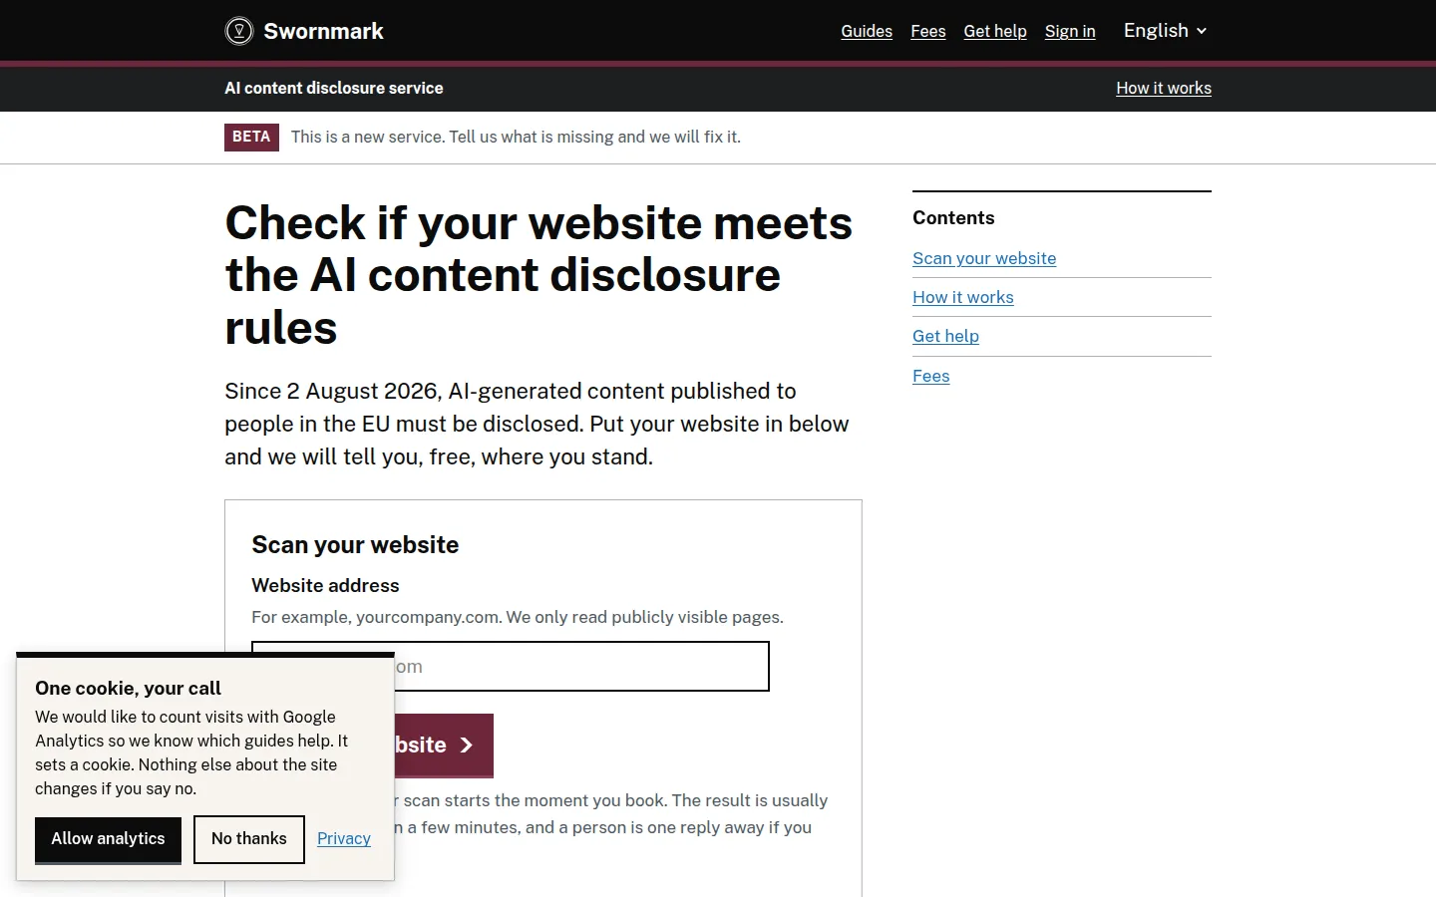
Task: Click the arrow icon on scan button
Action: 466,745
